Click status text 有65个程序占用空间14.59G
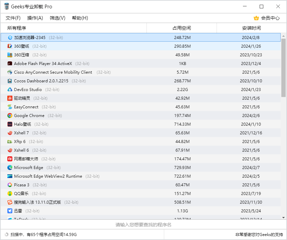 click(52, 235)
